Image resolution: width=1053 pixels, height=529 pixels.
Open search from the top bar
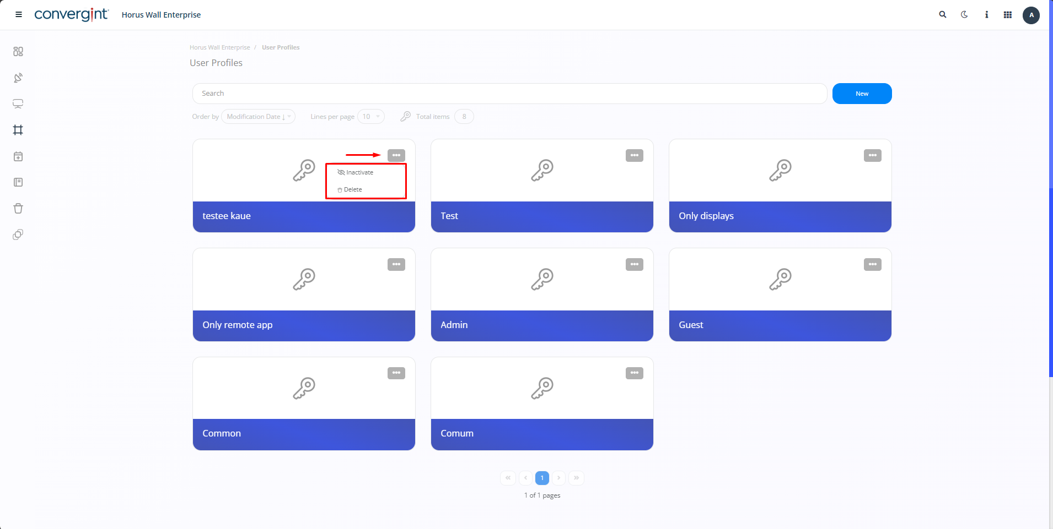pyautogui.click(x=943, y=14)
